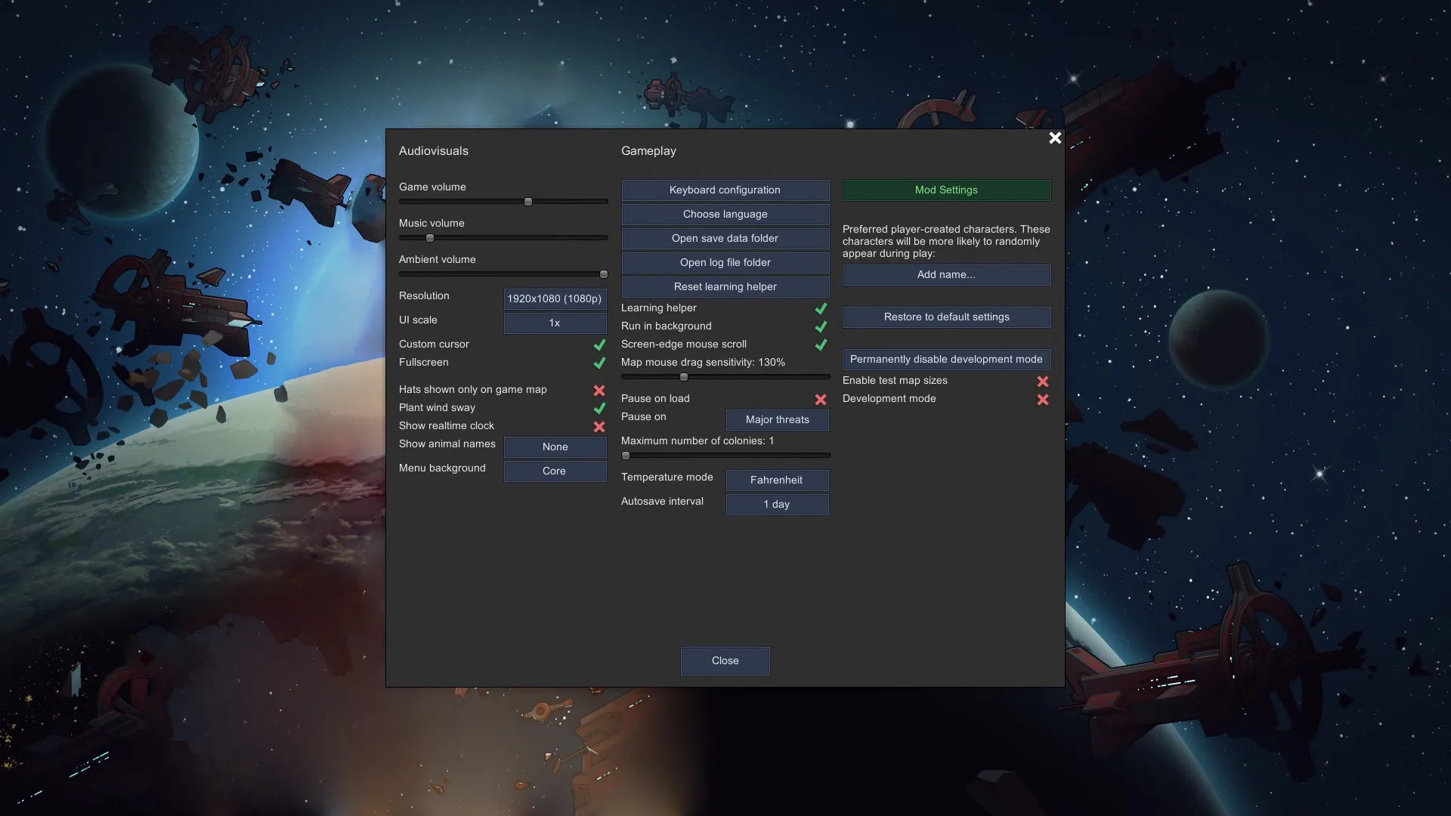Enable Show realtime clock option

pos(599,426)
